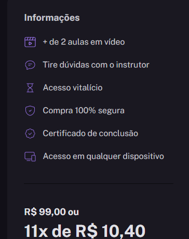Click the shield secure purchase icon
The image size is (189, 239).
[30, 111]
